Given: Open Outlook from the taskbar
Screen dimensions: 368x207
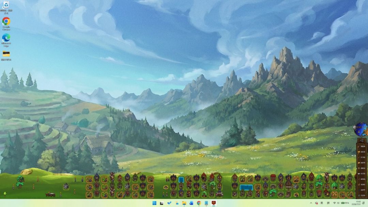Looking at the screenshot, I should pyautogui.click(x=191, y=203).
